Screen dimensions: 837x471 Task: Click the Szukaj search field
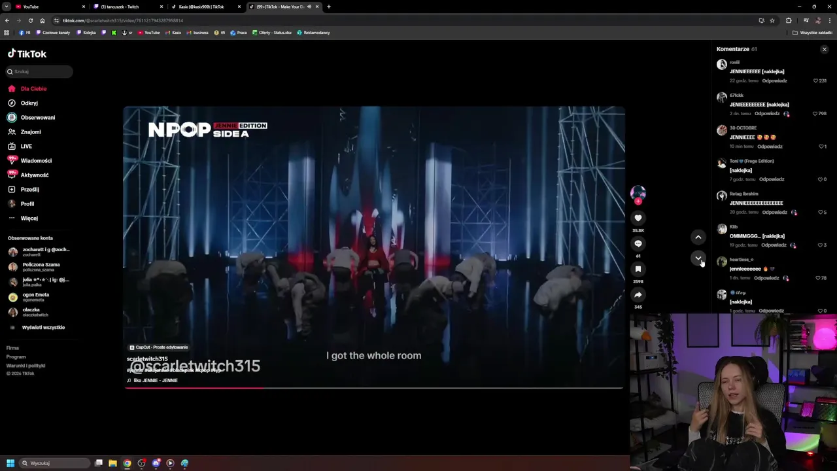tap(39, 71)
